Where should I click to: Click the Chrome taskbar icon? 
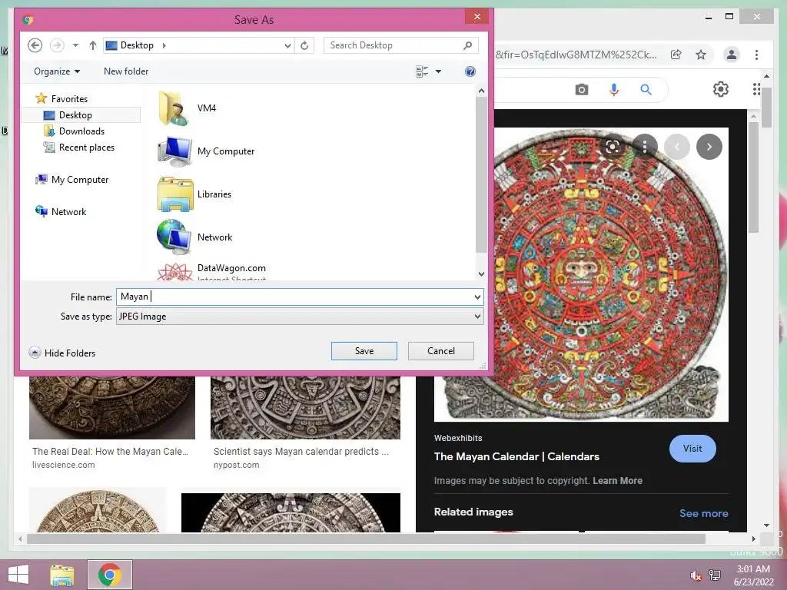[109, 575]
